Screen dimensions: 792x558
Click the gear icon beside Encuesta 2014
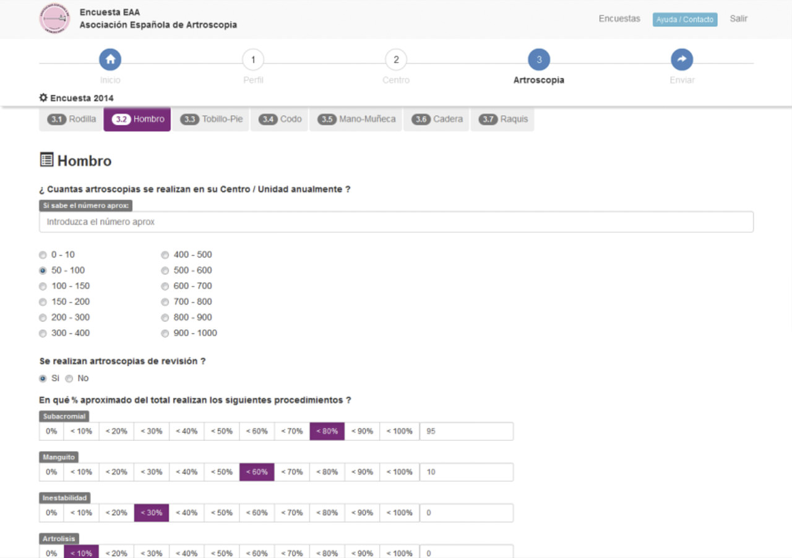coord(43,98)
